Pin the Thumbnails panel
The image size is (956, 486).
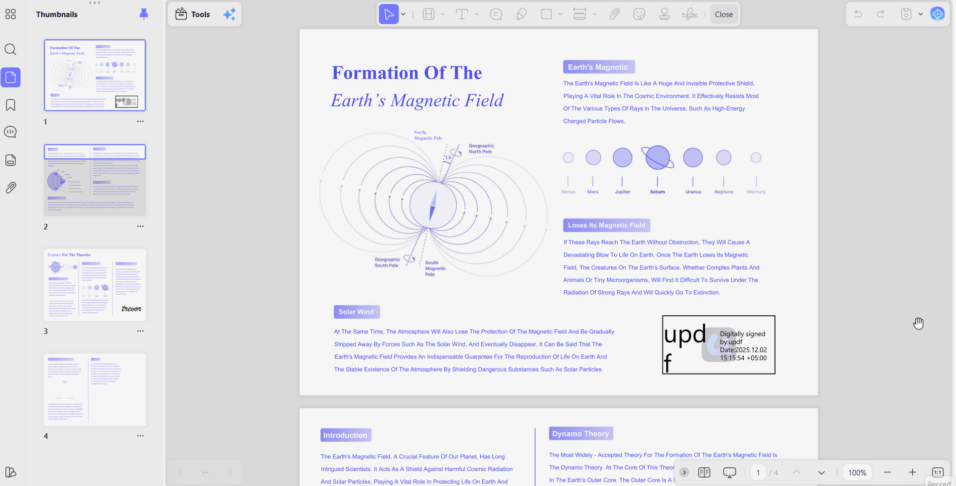[x=144, y=14]
